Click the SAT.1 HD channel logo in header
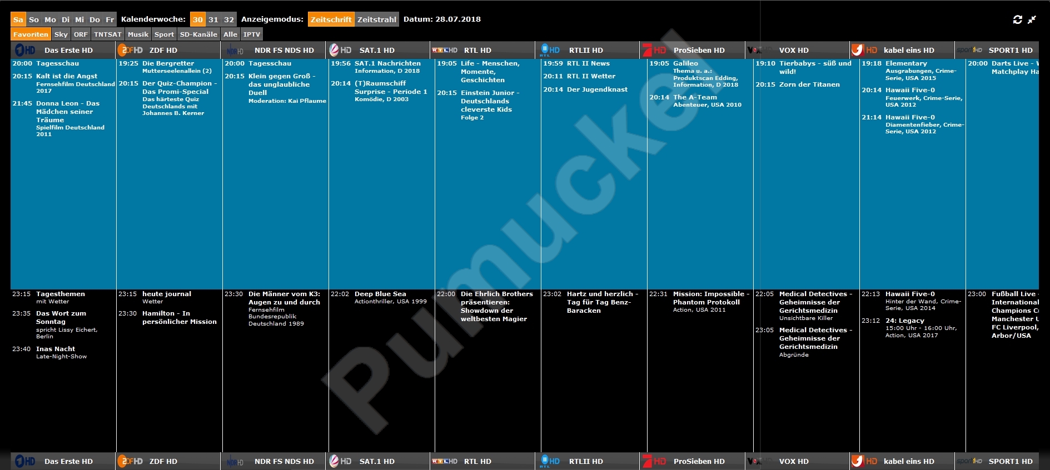The width and height of the screenshot is (1050, 470). pos(340,50)
